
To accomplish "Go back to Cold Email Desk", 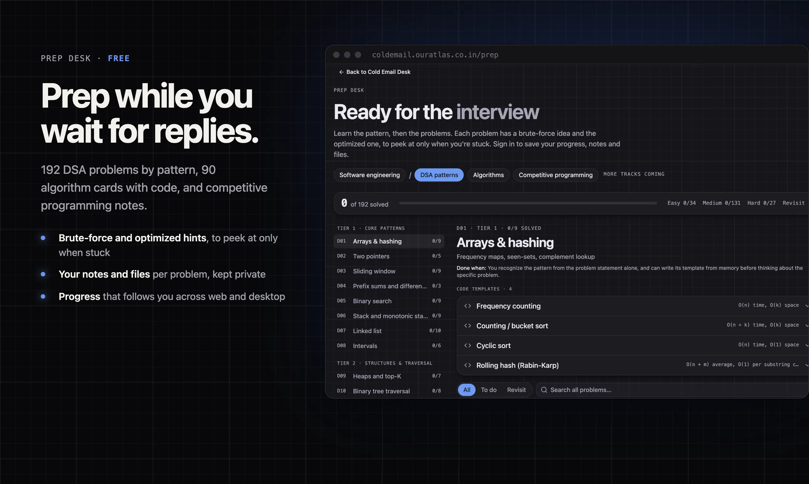I will click(375, 72).
